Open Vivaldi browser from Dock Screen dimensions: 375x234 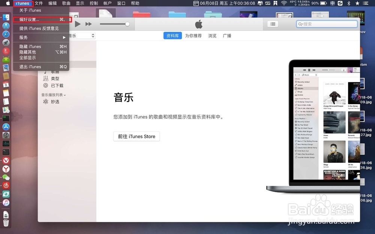(x=6, y=161)
